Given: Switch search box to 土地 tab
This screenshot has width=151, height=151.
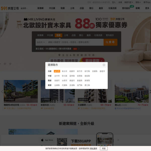Looking at the screenshot, I should point(66,35).
